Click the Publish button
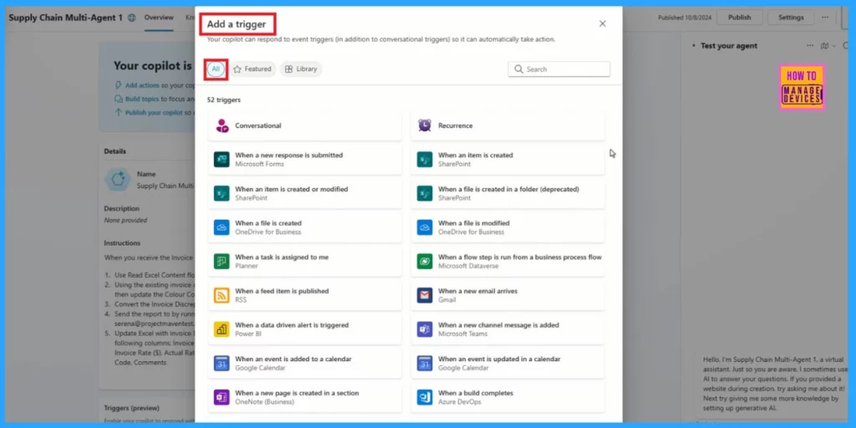 coord(740,18)
